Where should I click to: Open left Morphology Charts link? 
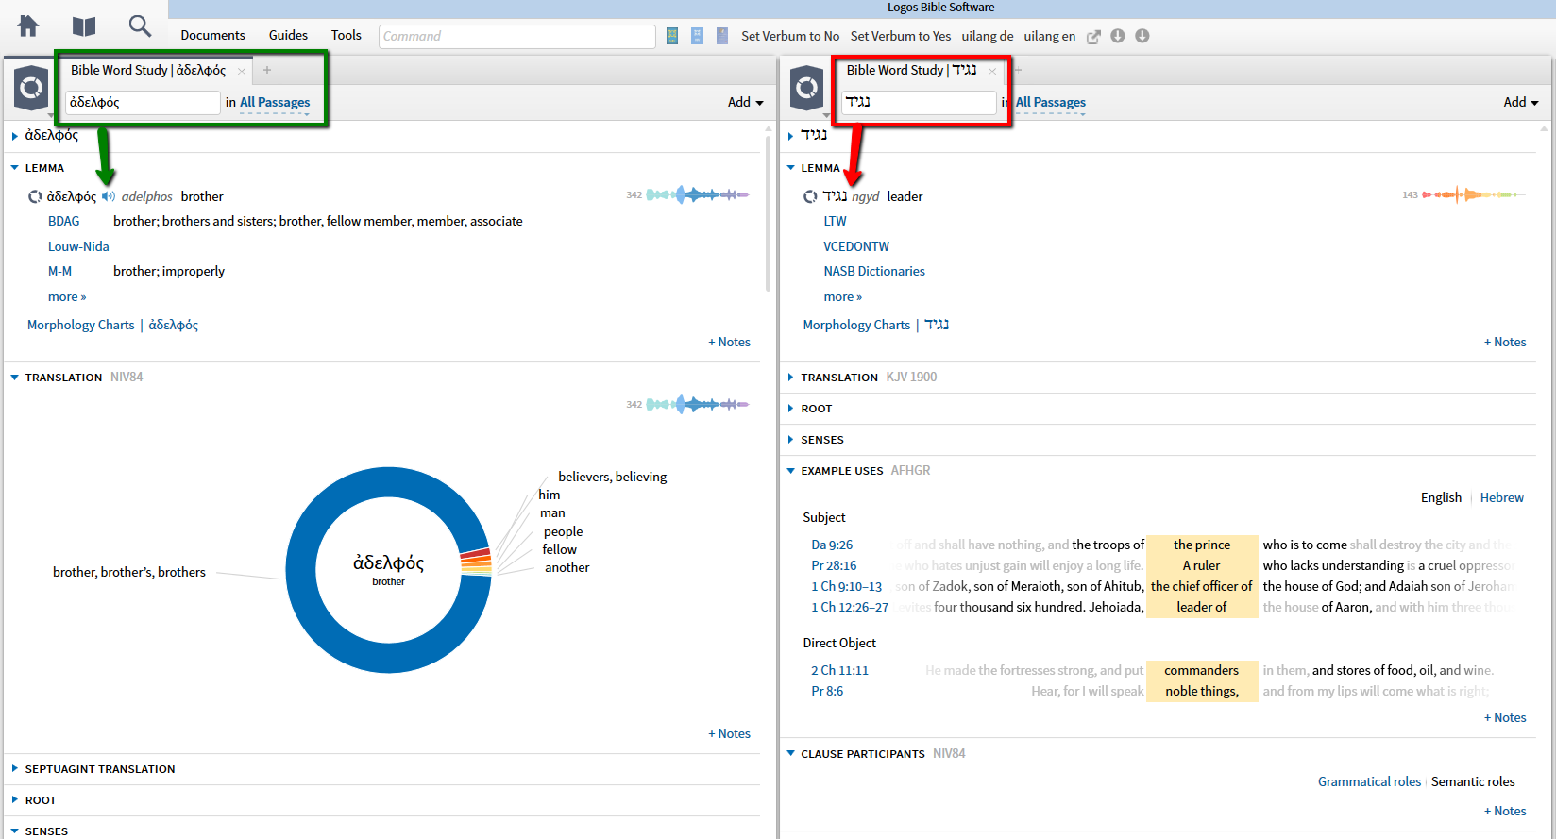(x=81, y=325)
